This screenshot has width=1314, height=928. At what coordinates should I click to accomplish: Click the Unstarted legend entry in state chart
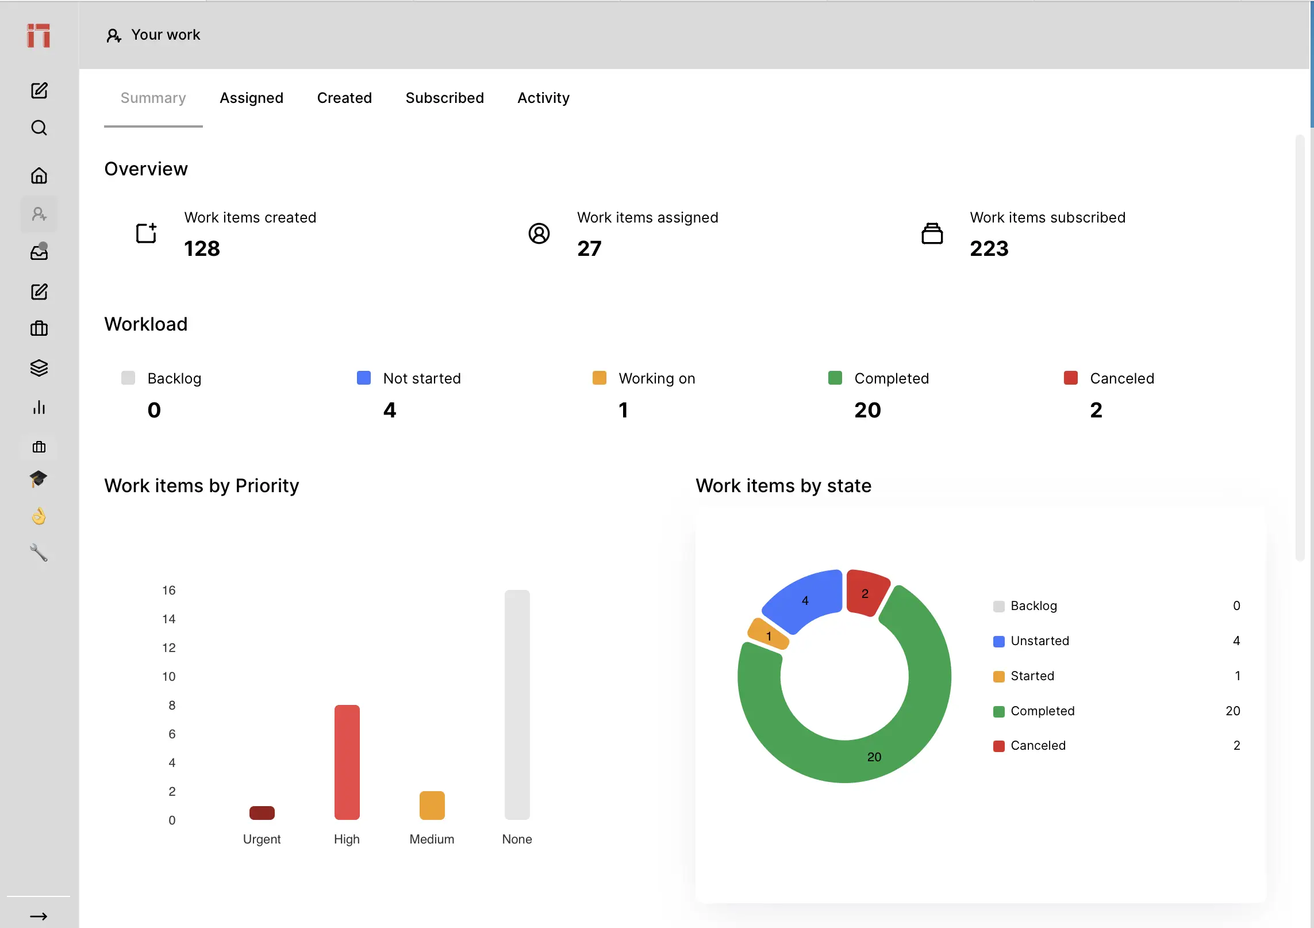[1039, 641]
